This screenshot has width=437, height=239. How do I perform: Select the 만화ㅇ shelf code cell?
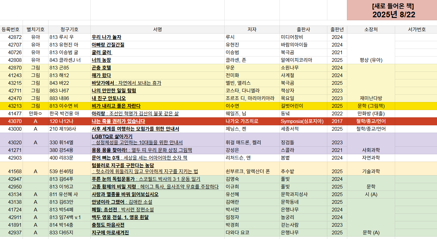pos(36,114)
